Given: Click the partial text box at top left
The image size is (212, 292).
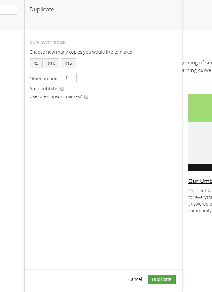Looking at the screenshot, I should 8,10.
